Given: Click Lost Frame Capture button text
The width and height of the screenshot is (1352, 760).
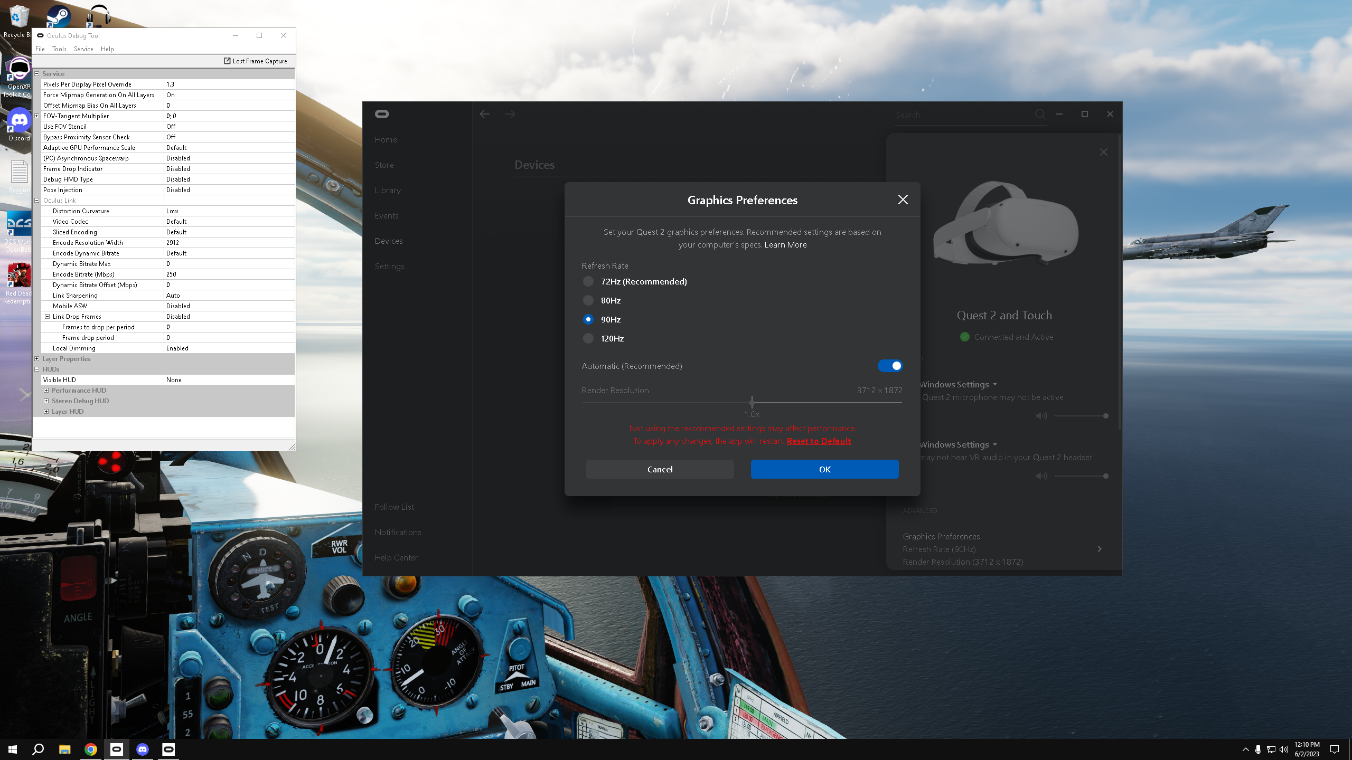Looking at the screenshot, I should 260,61.
